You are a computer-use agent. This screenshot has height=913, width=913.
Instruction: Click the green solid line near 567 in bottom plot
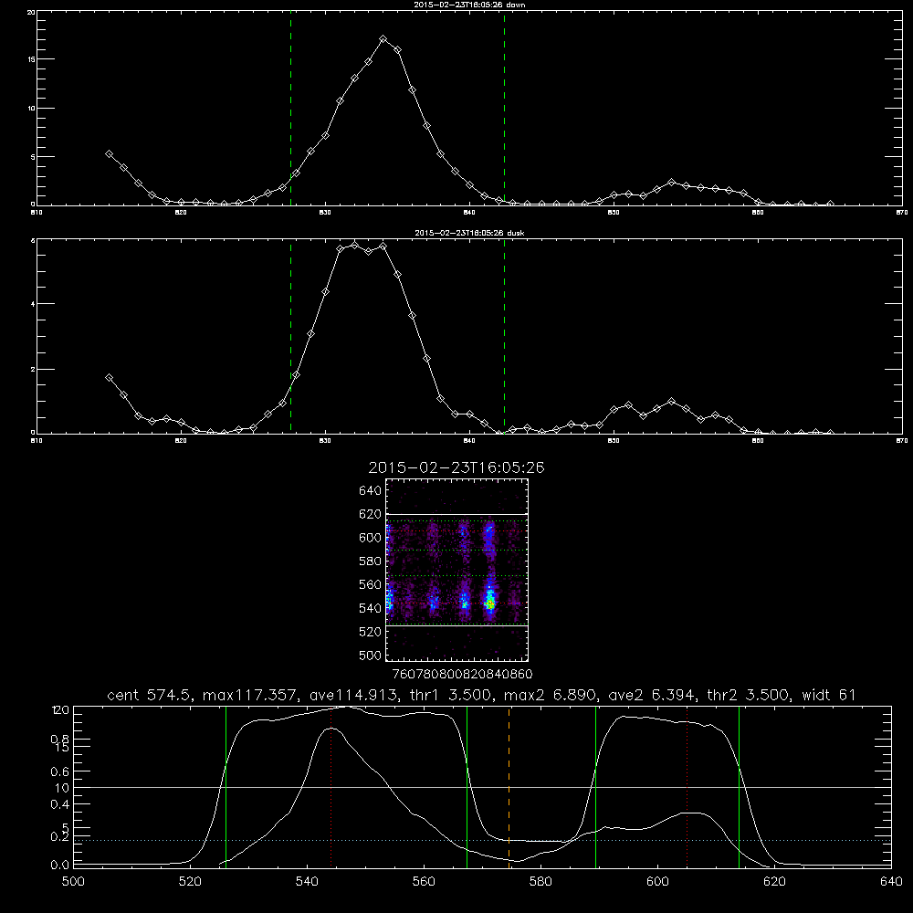point(467,787)
